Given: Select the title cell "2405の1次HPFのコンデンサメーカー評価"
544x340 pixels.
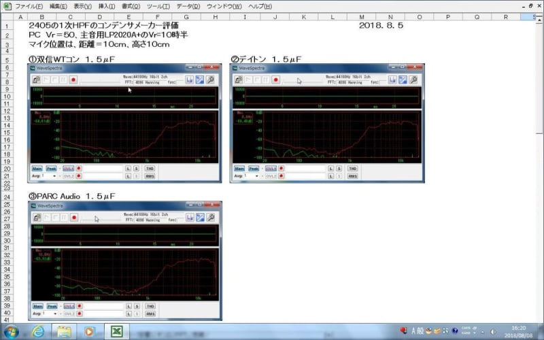Looking at the screenshot, I should (x=104, y=25).
